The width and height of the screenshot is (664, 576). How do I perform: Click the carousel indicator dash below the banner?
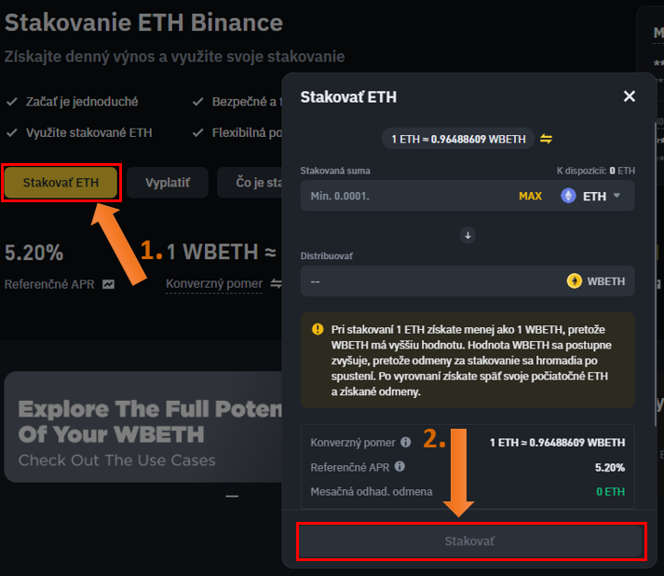232,496
